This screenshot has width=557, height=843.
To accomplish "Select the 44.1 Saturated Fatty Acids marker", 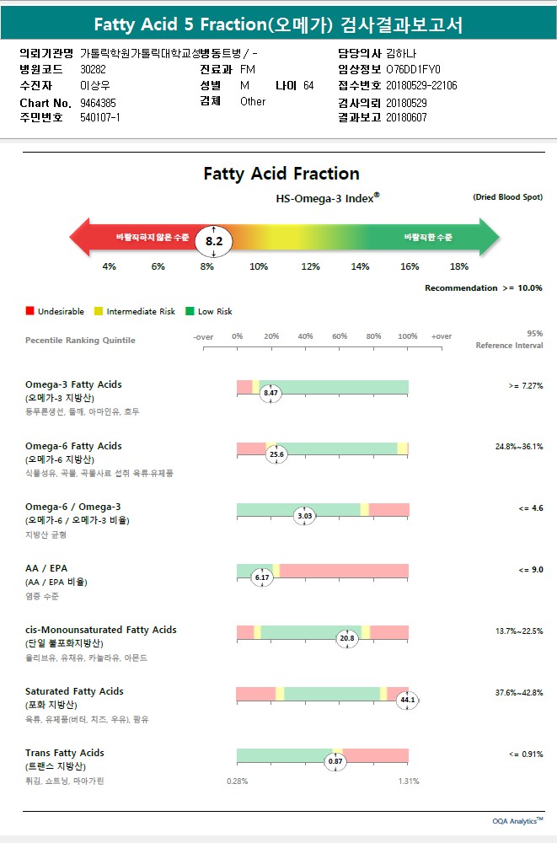I will 408,700.
